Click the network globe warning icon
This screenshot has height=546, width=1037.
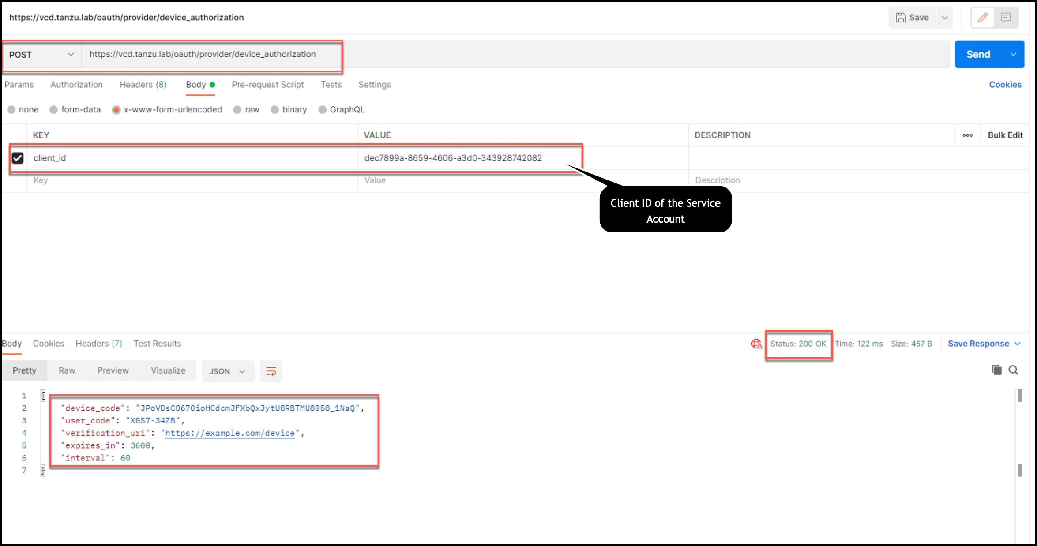point(756,344)
